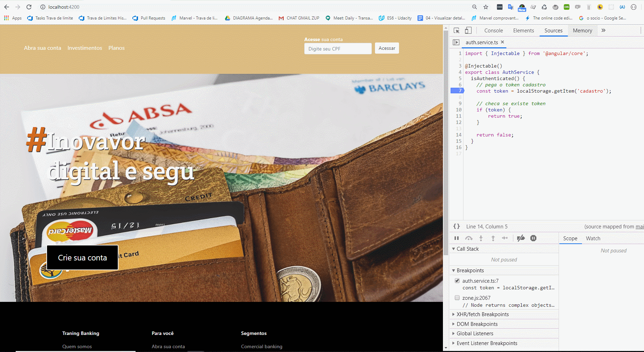Image resolution: width=644 pixels, height=352 pixels.
Task: Expand Event Listener Breakpoints section
Action: 485,343
